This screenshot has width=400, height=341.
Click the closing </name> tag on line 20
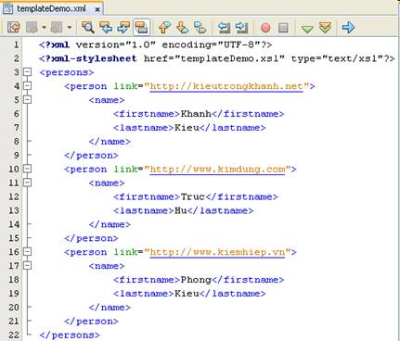coord(110,308)
